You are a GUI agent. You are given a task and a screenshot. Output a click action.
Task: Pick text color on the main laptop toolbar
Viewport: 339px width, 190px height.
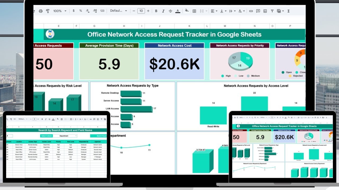point(178,11)
